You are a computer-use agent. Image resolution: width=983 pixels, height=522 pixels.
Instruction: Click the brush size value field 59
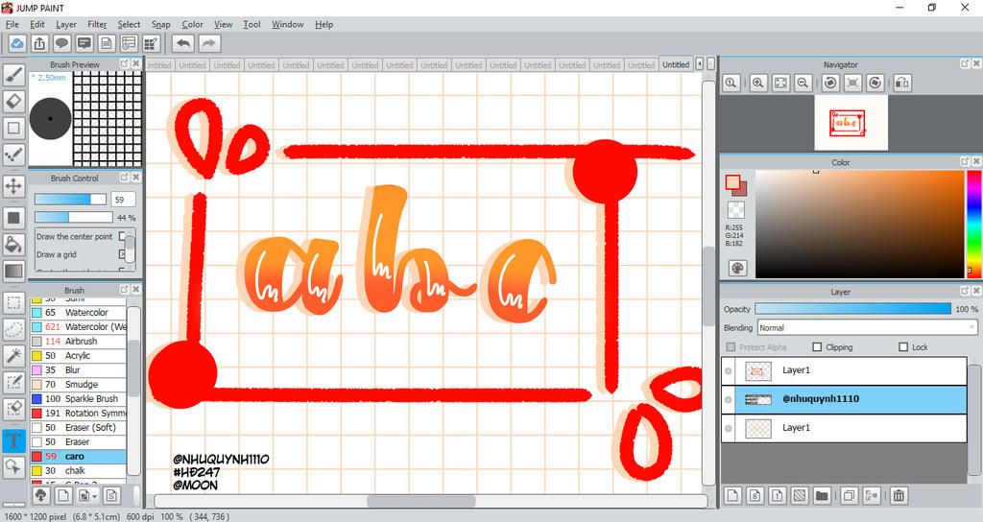click(x=123, y=200)
